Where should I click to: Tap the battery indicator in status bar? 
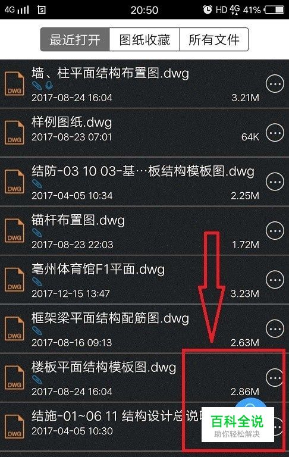(x=274, y=10)
